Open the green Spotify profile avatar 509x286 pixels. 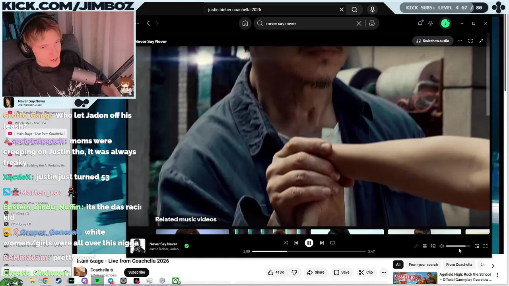(x=445, y=23)
